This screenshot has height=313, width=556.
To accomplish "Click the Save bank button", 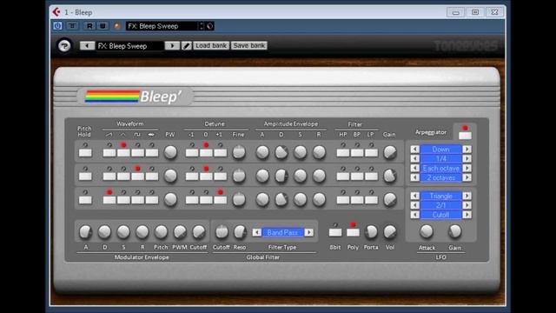I will [249, 46].
